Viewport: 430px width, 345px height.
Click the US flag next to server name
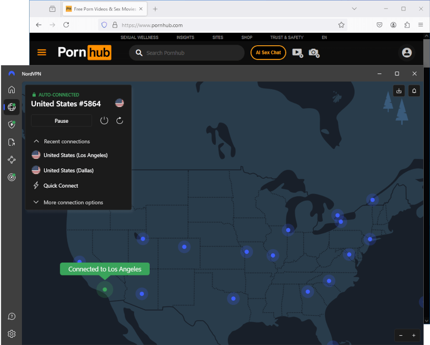pos(119,103)
